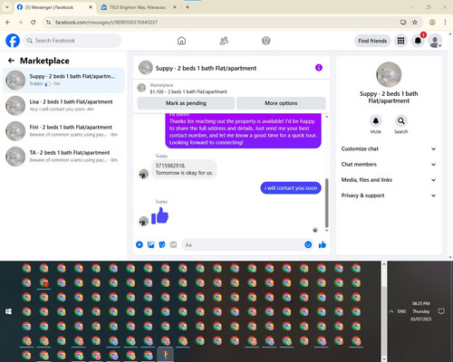Reload the page
The image size is (453, 362).
point(34,22)
